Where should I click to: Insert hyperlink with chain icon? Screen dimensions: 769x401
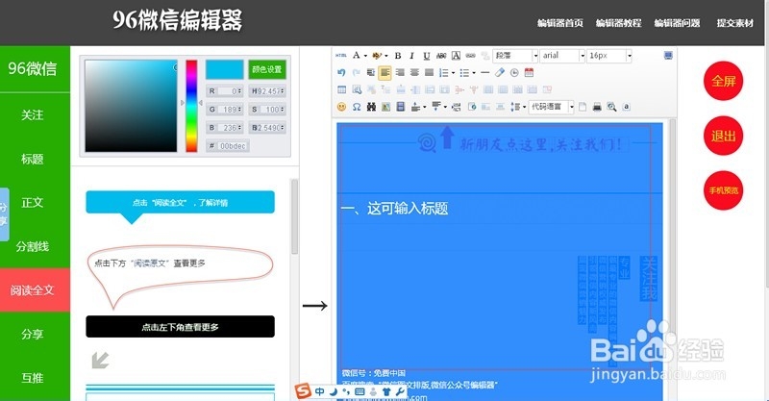[x=470, y=56]
